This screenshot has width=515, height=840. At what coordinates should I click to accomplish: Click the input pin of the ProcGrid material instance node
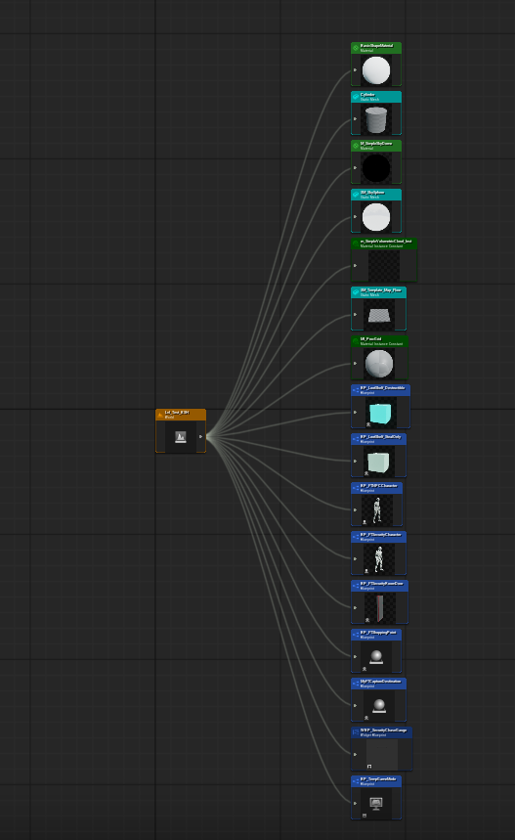(355, 363)
